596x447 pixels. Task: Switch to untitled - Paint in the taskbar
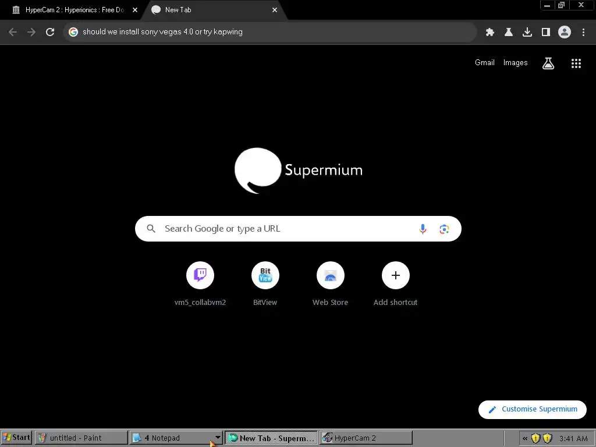(81, 438)
